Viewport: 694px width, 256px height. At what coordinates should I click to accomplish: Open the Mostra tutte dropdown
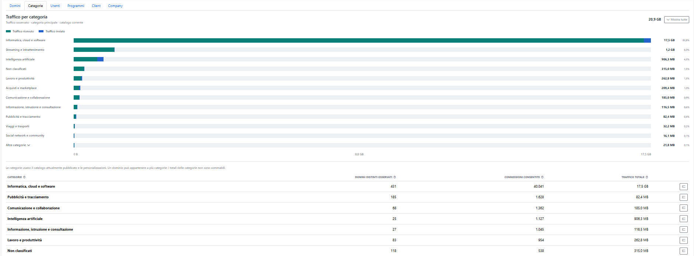[677, 19]
